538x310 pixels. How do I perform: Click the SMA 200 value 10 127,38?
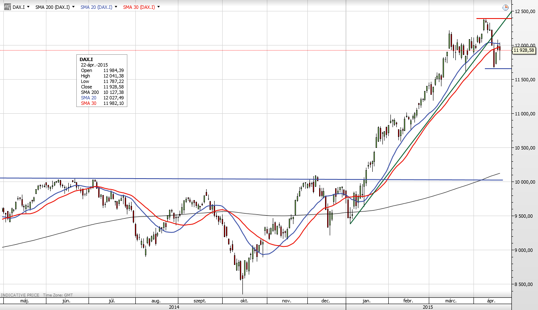coord(113,92)
